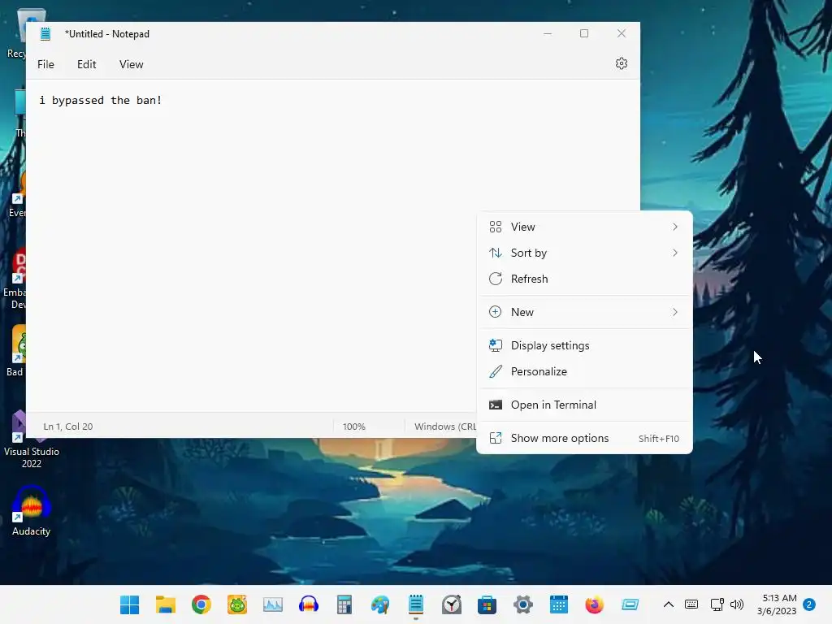Open the notification badge showing 2
This screenshot has height=624, width=832.
click(809, 604)
